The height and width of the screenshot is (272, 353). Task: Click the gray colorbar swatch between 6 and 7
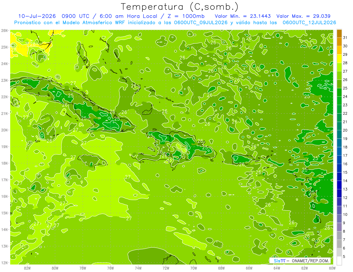click(x=339, y=244)
